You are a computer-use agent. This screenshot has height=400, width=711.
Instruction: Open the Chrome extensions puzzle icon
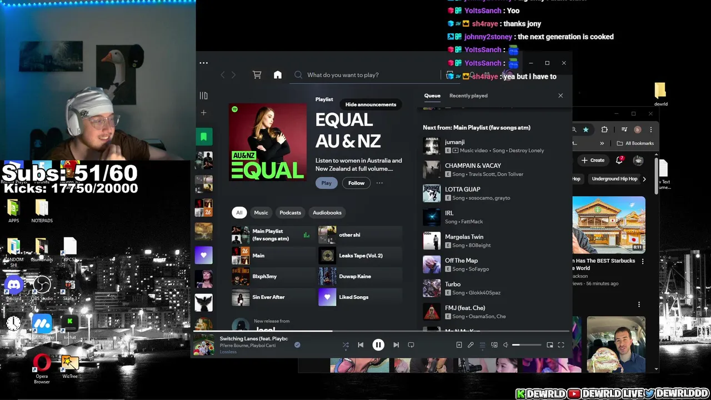click(604, 129)
